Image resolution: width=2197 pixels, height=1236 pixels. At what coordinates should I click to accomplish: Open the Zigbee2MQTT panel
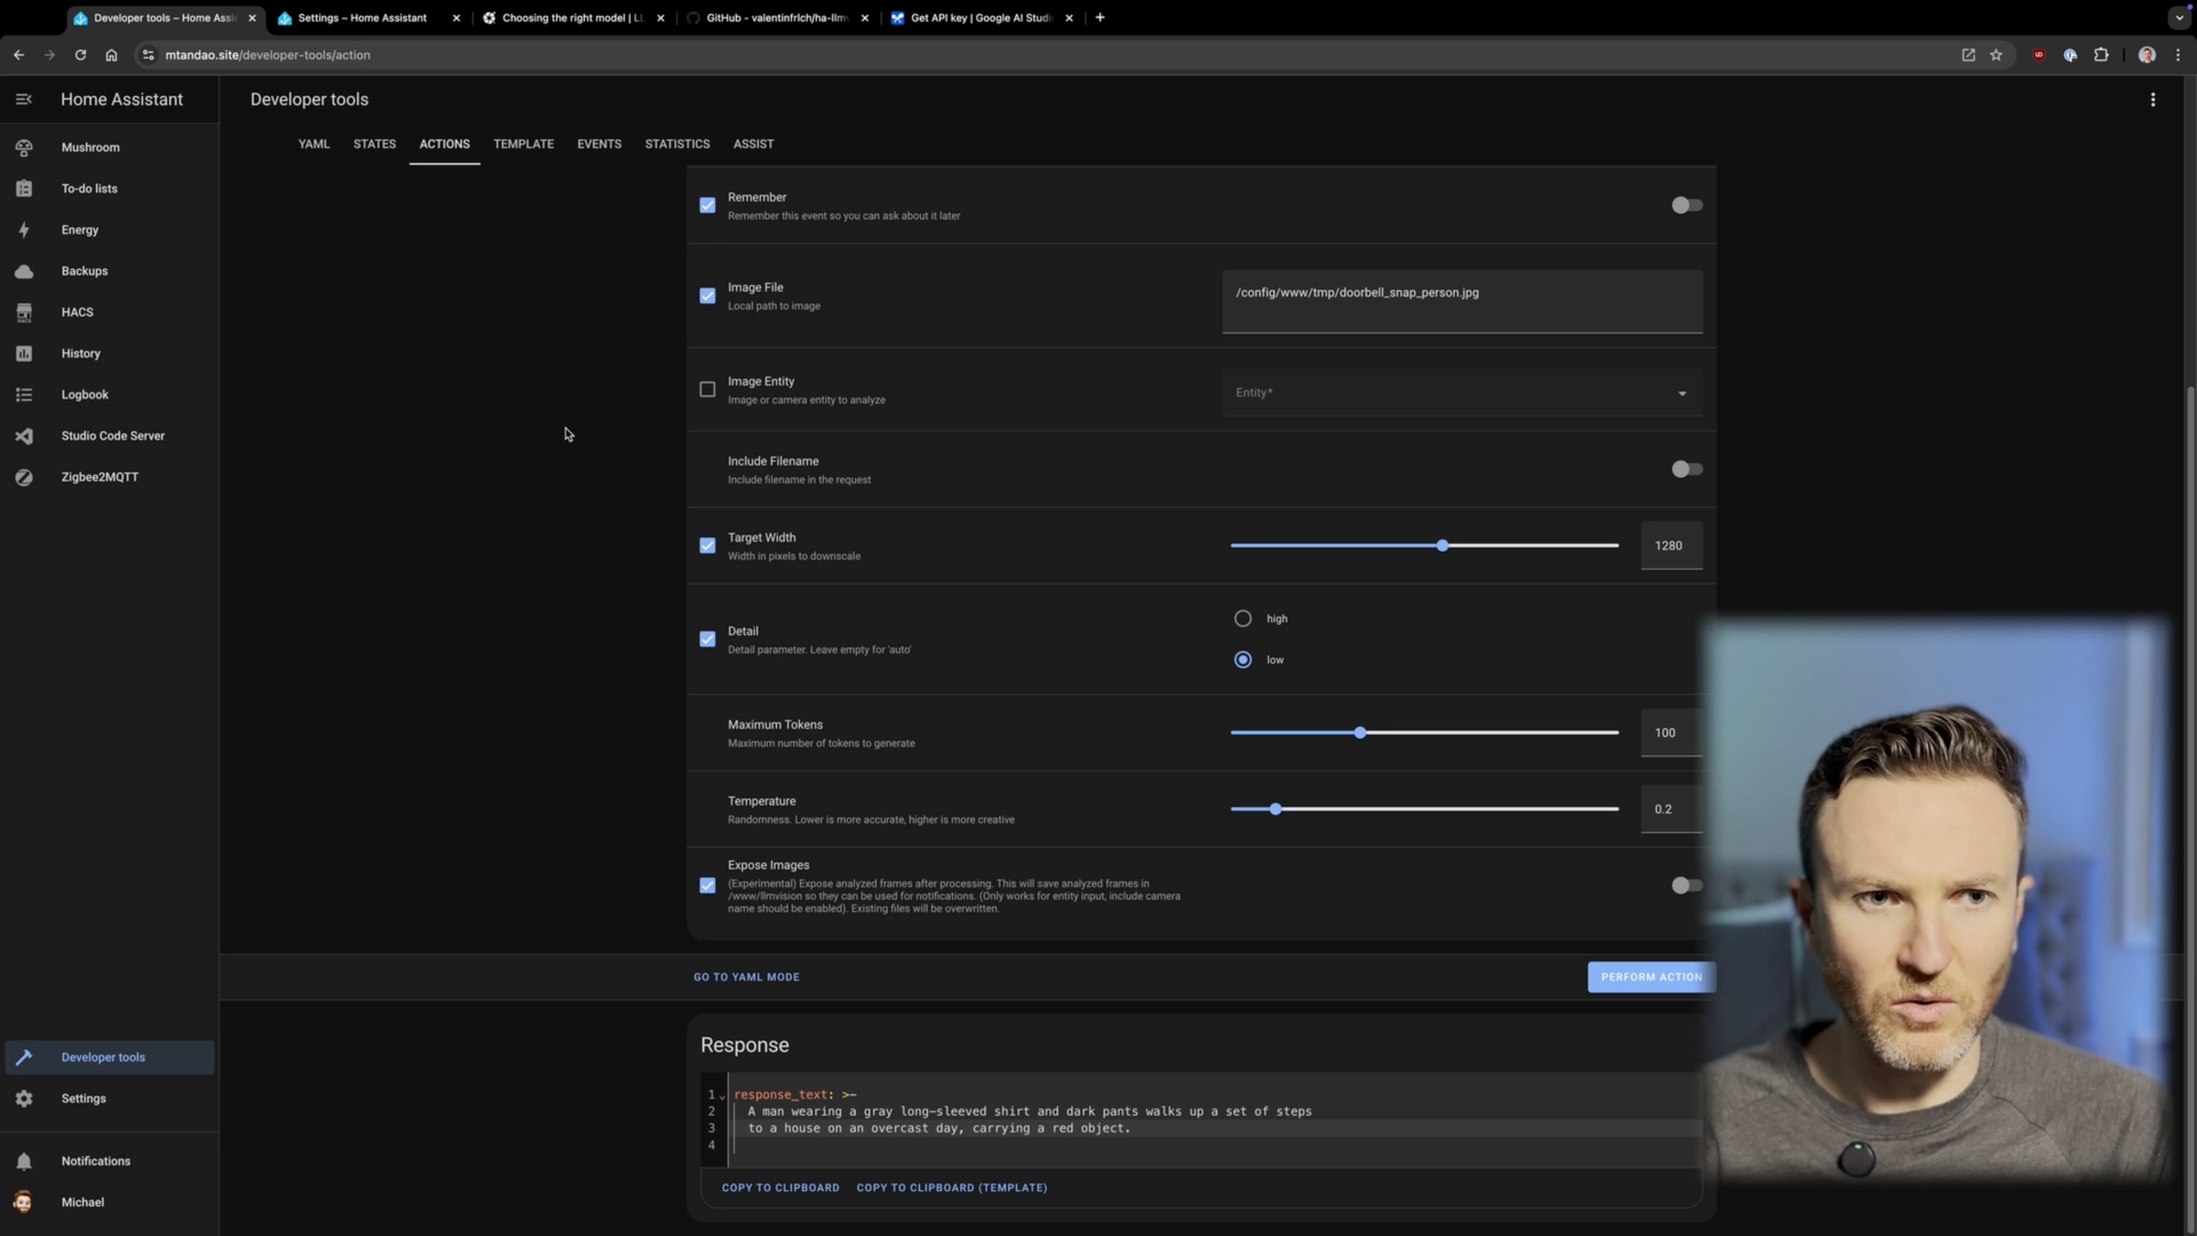pyautogui.click(x=99, y=476)
